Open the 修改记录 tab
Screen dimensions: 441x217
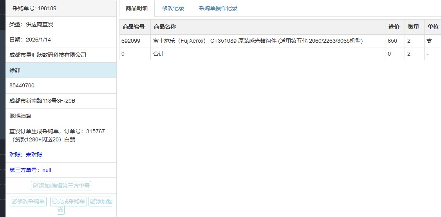pos(173,8)
